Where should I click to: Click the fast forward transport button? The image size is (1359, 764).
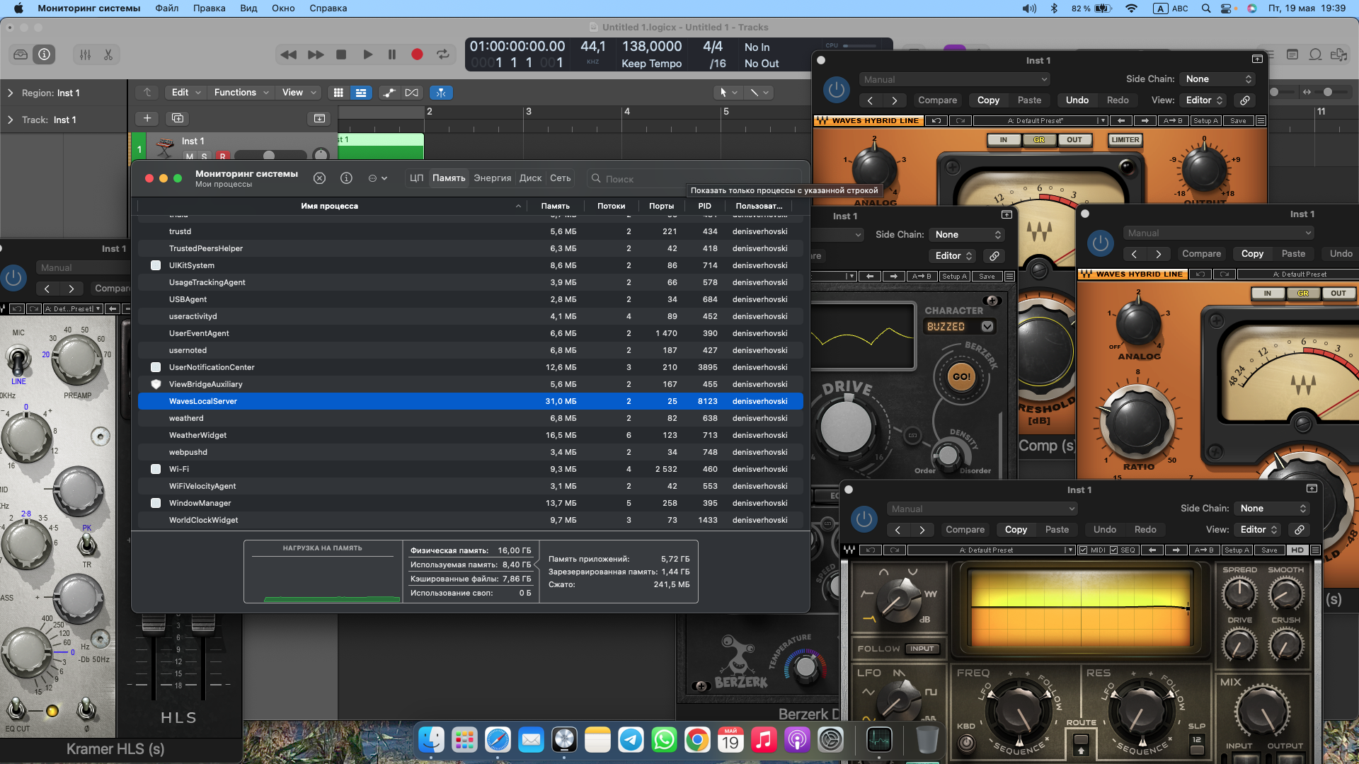click(x=316, y=54)
